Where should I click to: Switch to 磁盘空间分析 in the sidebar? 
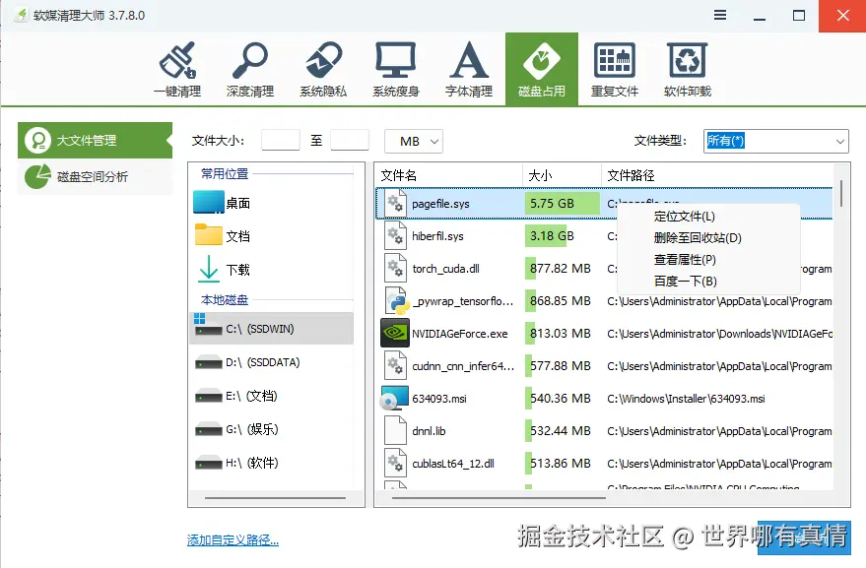[x=95, y=176]
